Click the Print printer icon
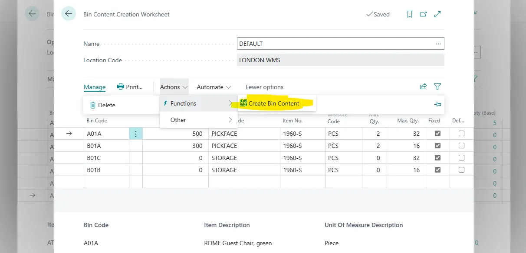 (x=121, y=86)
